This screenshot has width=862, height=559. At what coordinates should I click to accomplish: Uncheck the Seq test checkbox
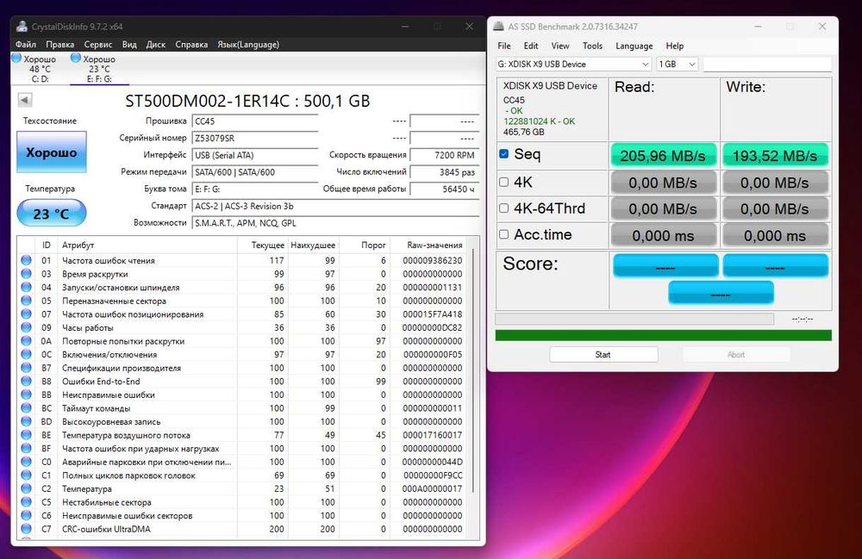point(503,154)
